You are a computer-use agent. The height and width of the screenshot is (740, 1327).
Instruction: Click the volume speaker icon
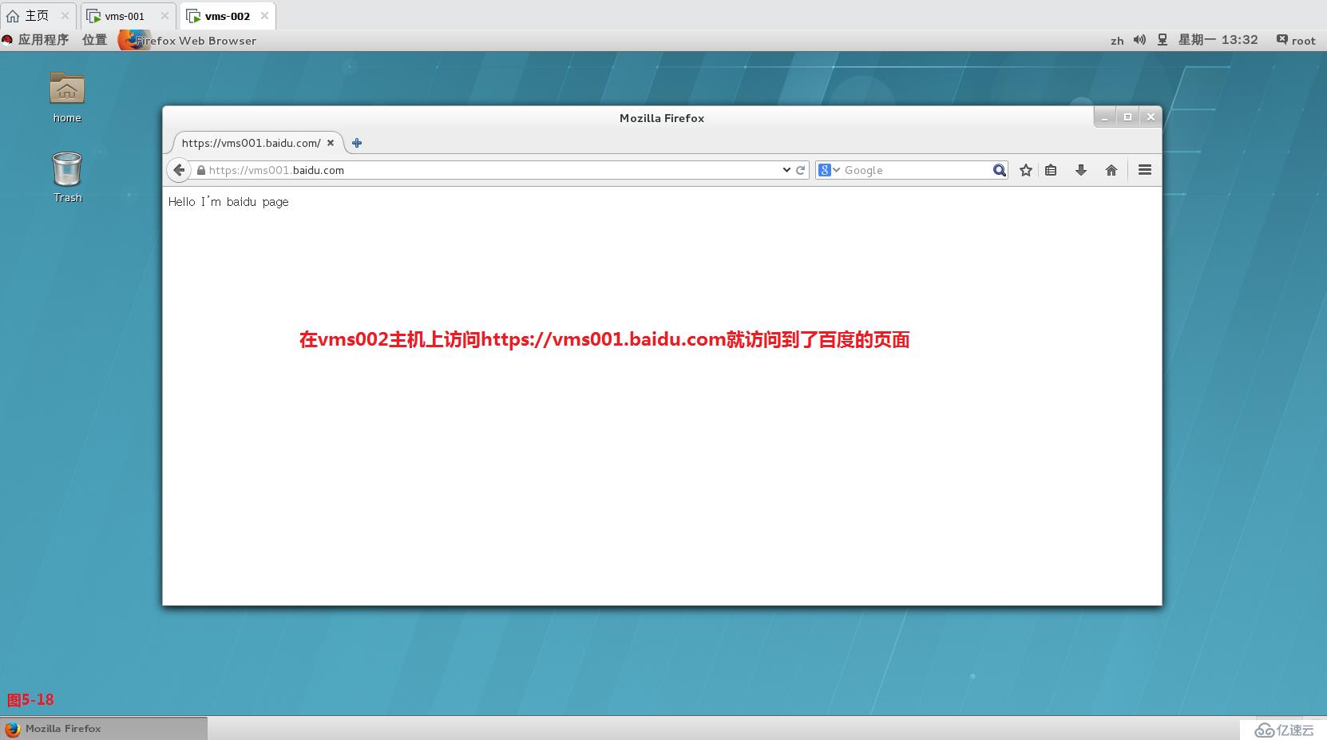pyautogui.click(x=1139, y=40)
